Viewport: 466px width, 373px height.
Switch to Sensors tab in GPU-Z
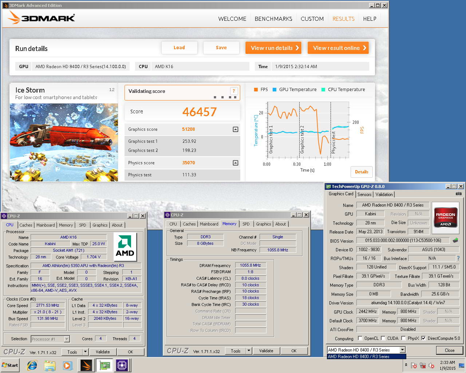coord(364,195)
